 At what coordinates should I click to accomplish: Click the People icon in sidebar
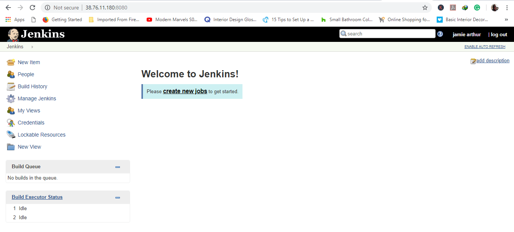pyautogui.click(x=11, y=74)
